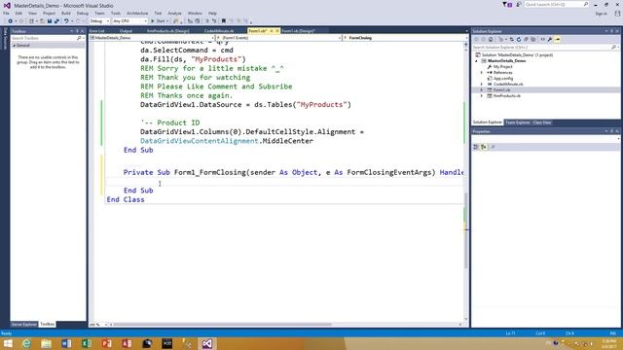Click the Save Form1.vb toolbar icon
623x350 pixels.
[50, 21]
